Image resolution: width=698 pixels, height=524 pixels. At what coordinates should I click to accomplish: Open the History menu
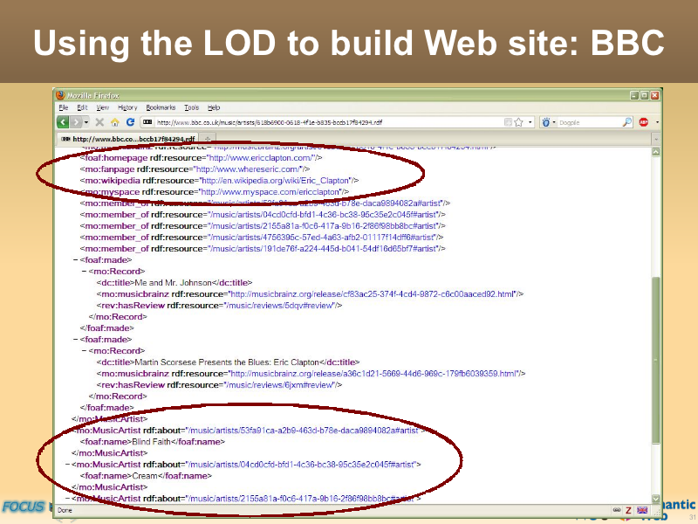[127, 107]
